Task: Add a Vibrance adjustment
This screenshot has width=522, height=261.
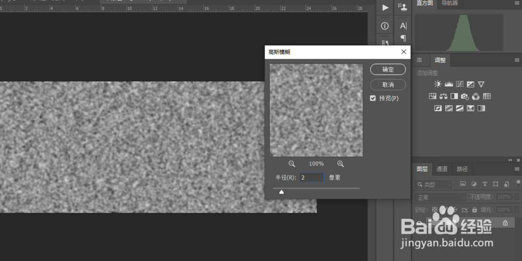Action: [481, 84]
